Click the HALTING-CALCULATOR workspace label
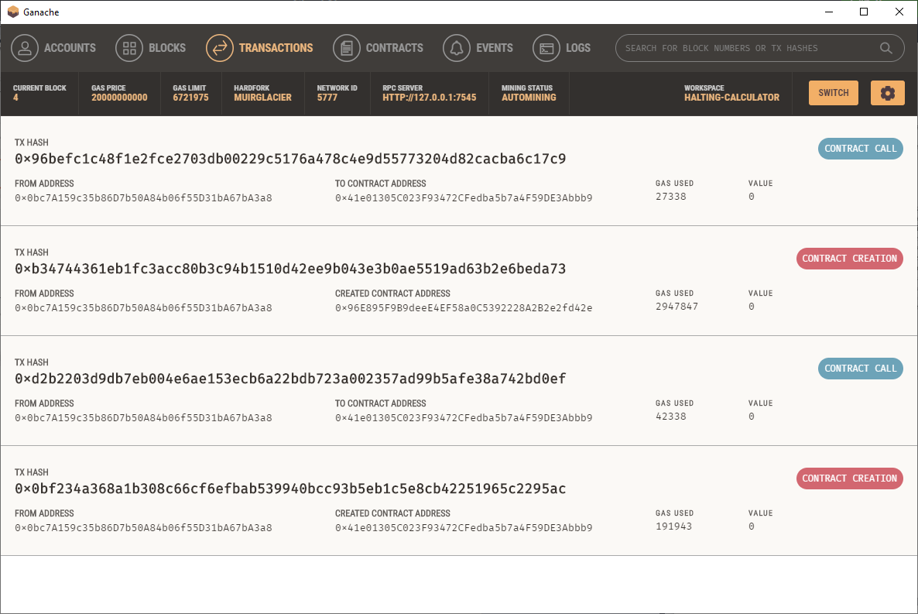 [x=731, y=98]
